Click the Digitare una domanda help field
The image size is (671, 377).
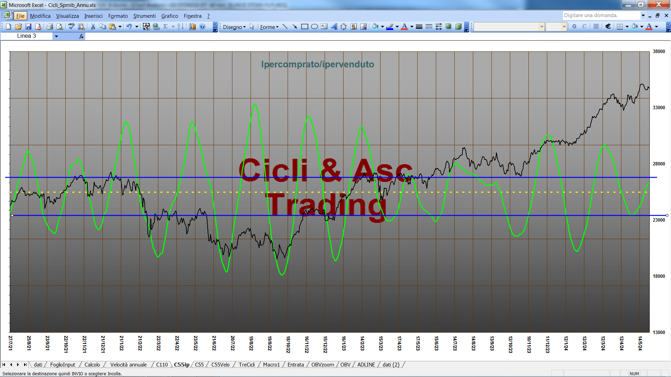(601, 15)
